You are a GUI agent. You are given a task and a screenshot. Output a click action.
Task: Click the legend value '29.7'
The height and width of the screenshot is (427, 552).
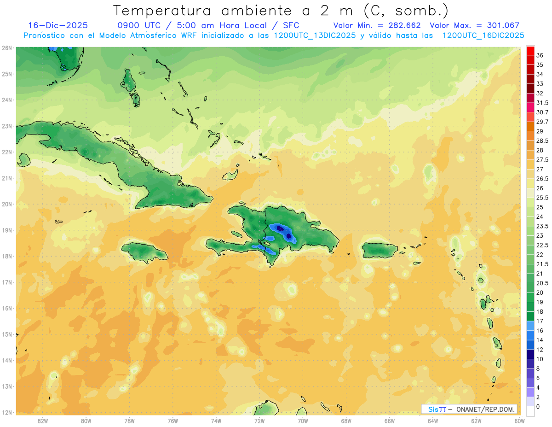[543, 122]
